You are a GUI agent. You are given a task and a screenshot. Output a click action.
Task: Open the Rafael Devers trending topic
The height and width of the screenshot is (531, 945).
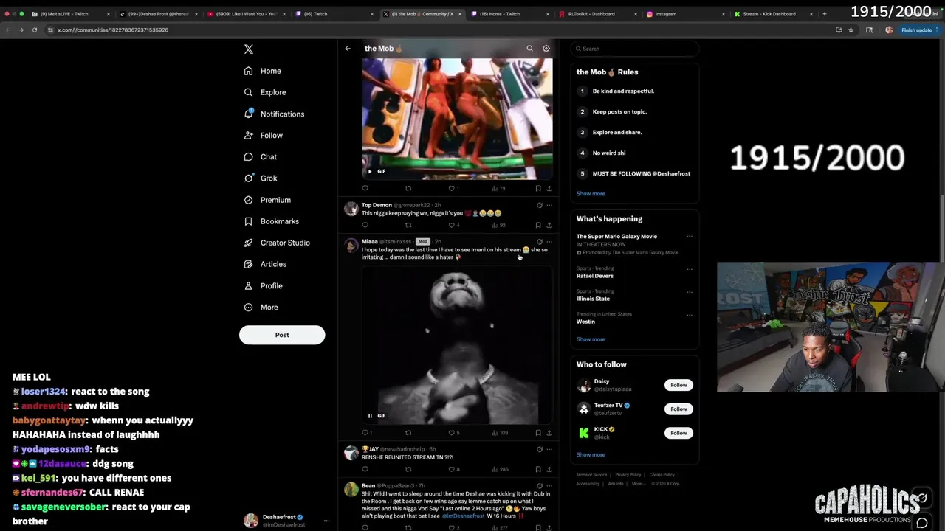(x=595, y=276)
